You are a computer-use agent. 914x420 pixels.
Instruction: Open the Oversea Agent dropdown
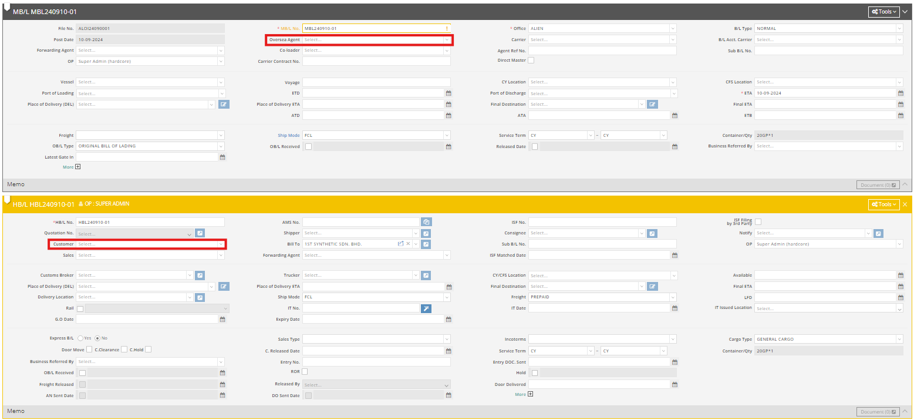(376, 40)
